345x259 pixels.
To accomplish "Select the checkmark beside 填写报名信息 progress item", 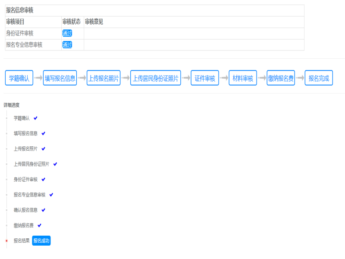I will pyautogui.click(x=44, y=133).
